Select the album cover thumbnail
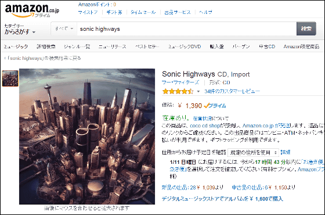The height and width of the screenshot is (215, 325). 10,78
